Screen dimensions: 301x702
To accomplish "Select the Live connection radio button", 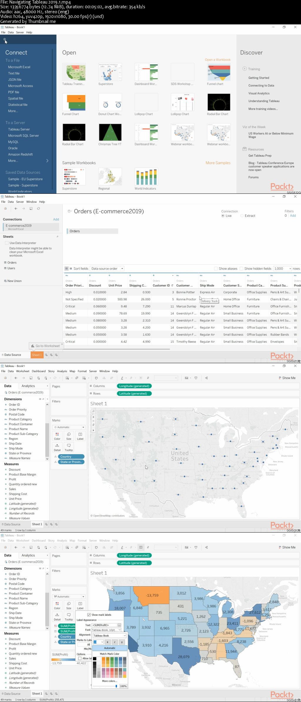I will click(223, 216).
